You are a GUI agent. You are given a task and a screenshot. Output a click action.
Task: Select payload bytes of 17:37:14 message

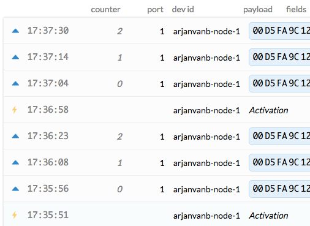tap(279, 57)
